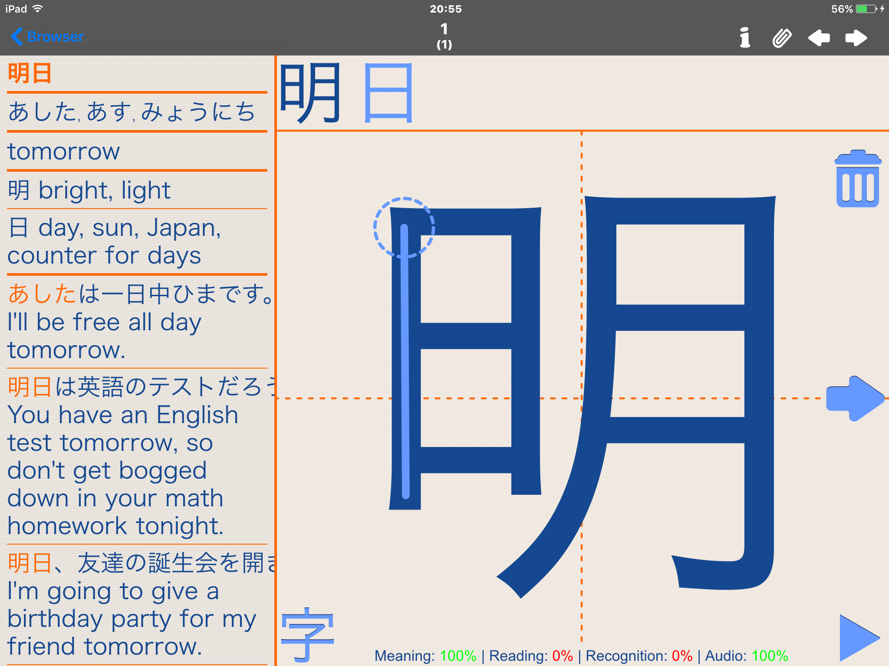
Task: Tap the info icon in top bar
Action: point(745,38)
